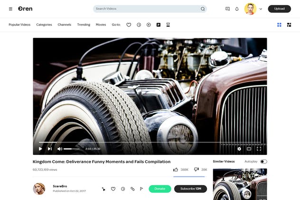Toggle the Autoplay switch
300x200 pixels.
pos(263,162)
